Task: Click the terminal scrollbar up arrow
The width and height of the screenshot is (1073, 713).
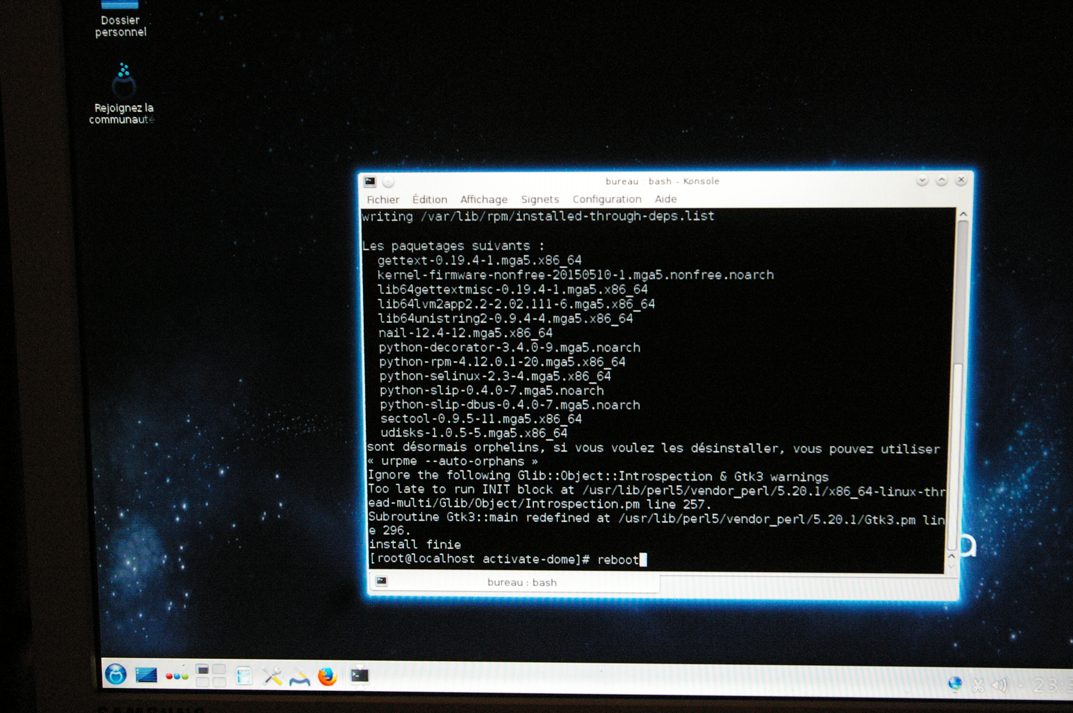Action: (963, 214)
